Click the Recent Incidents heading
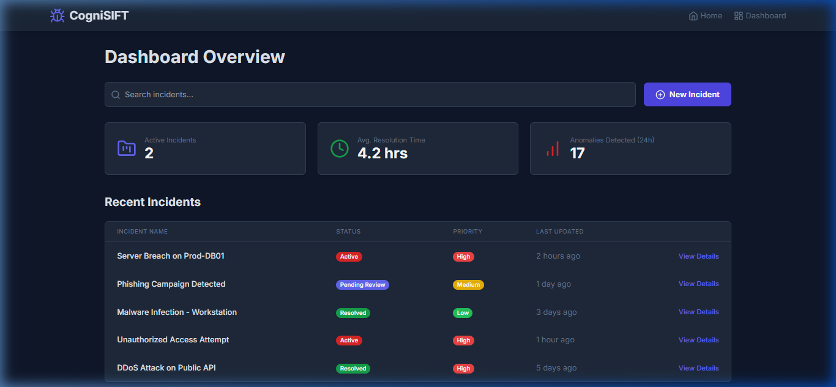 (152, 202)
